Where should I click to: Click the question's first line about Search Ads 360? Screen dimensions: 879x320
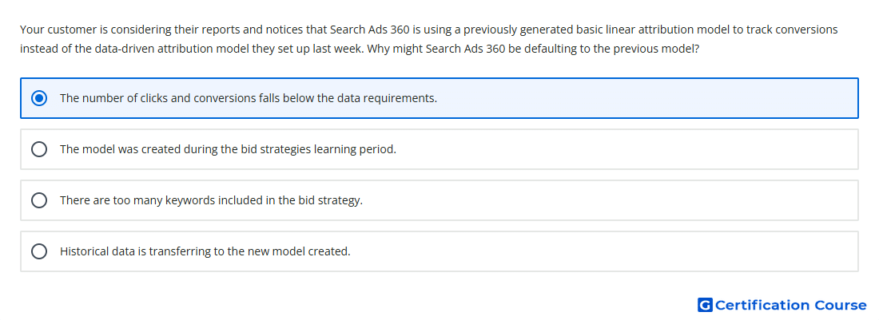(429, 29)
